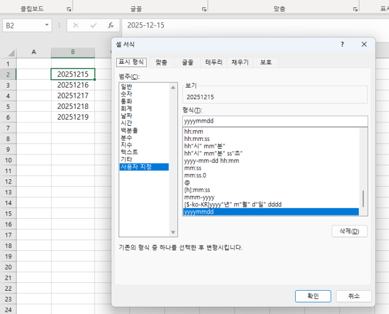
Task: Select column B header
Action: coord(73,52)
